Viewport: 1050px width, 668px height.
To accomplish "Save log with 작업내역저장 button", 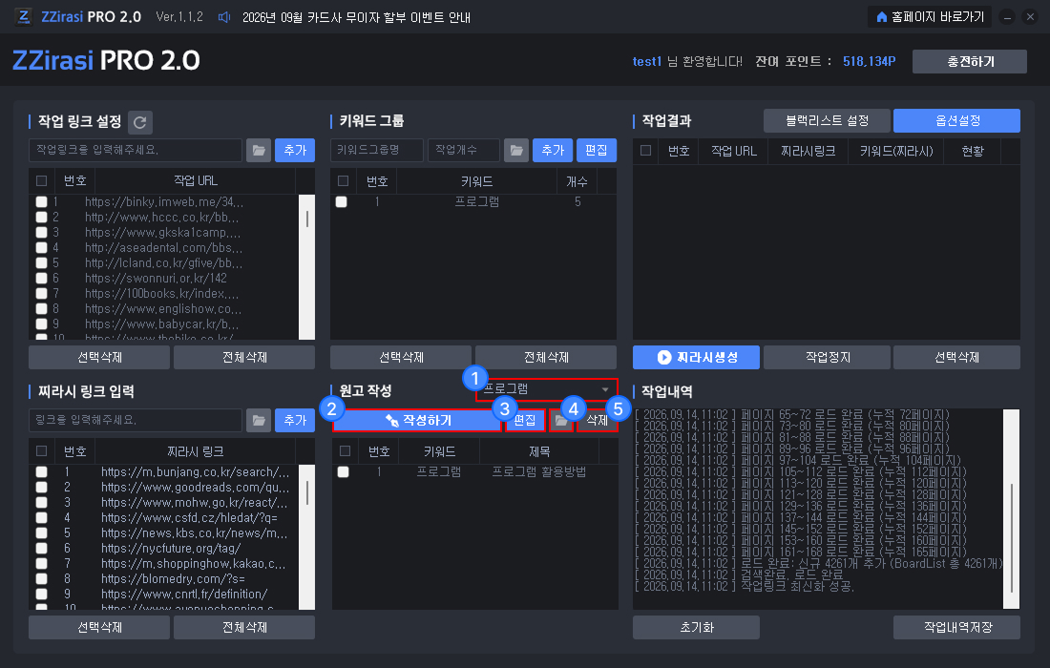I will pos(956,627).
